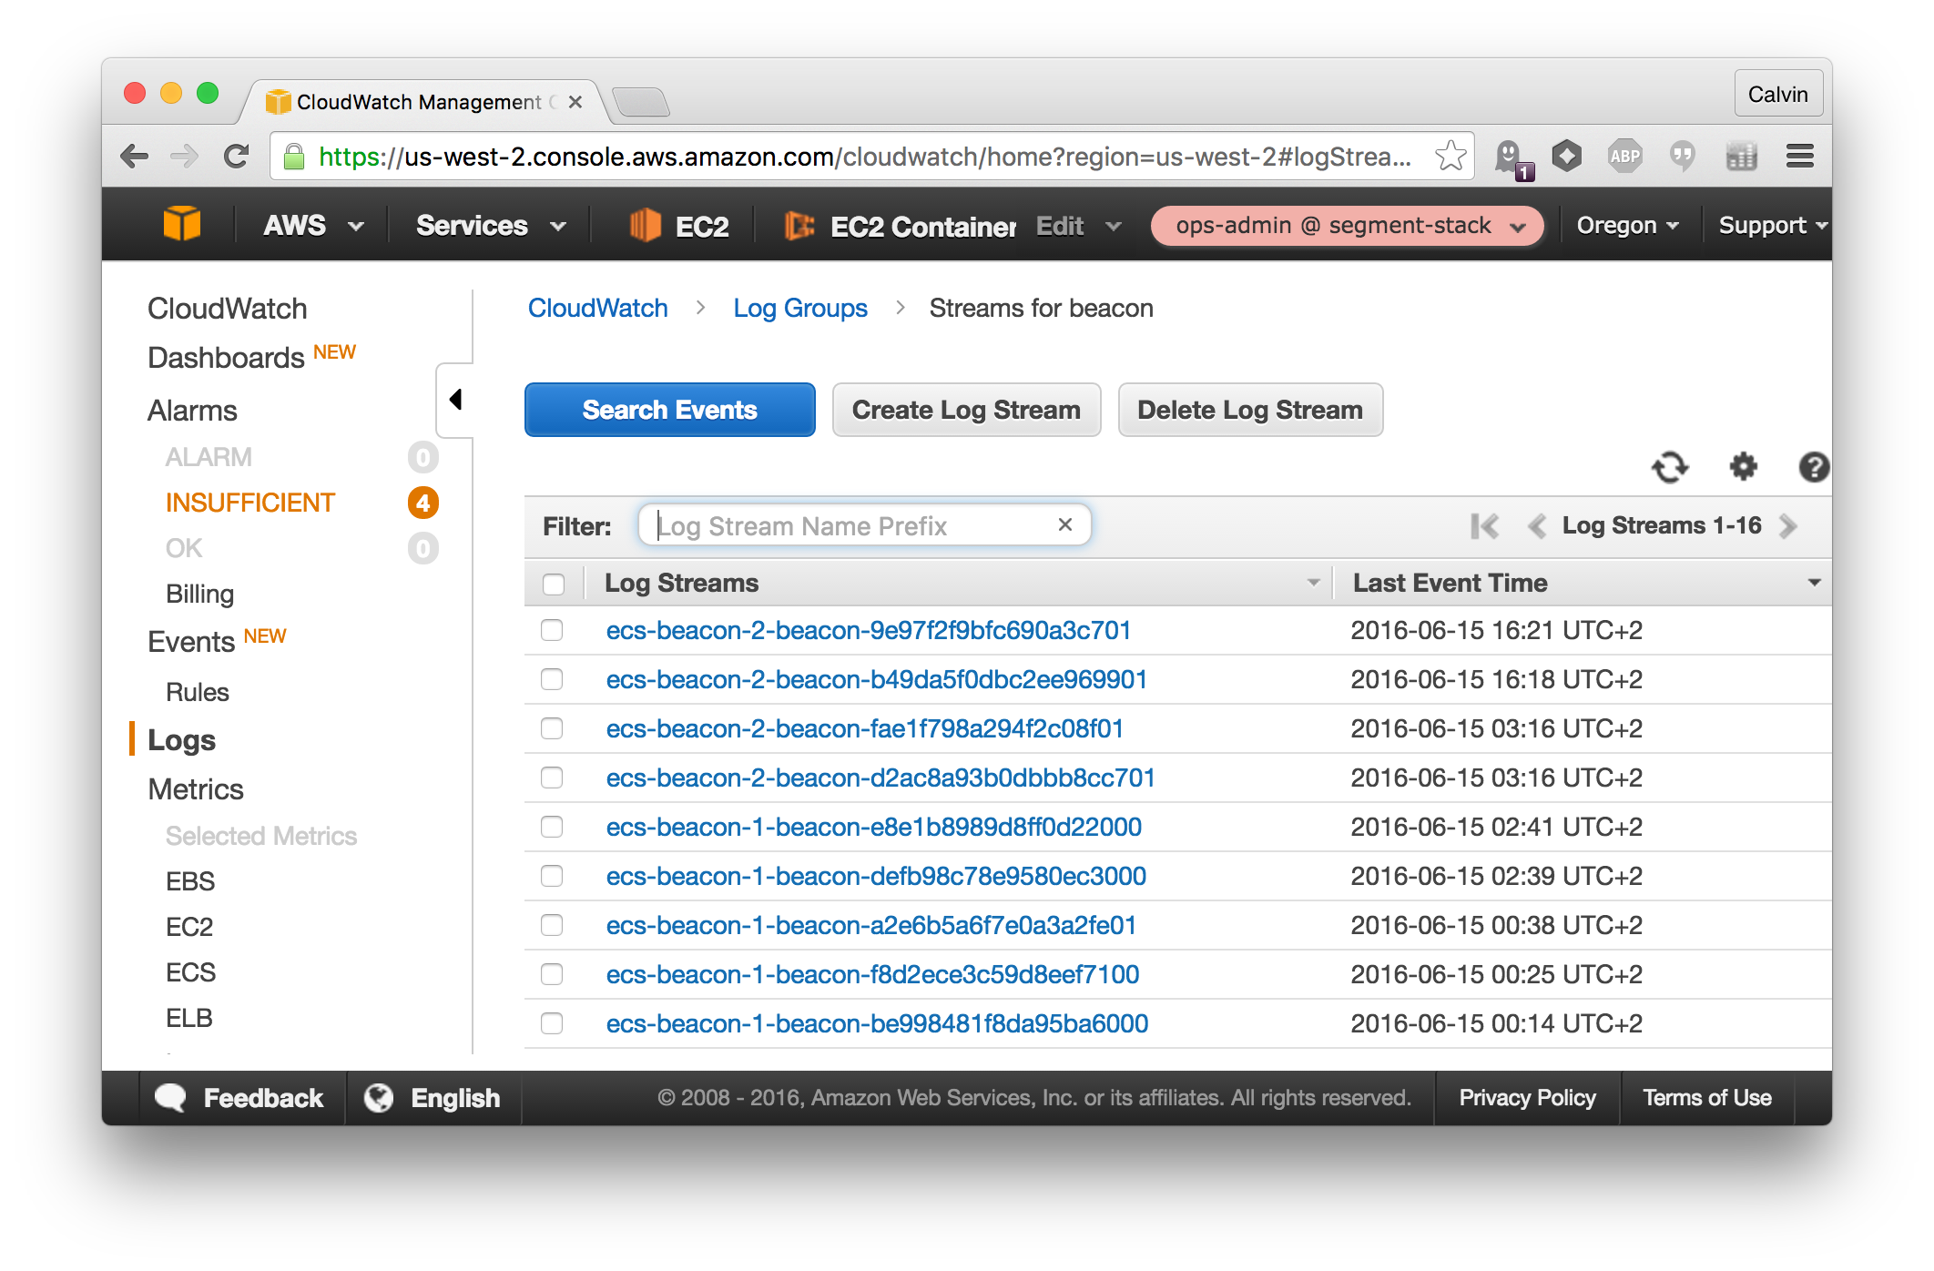Open Events in the sidebar
The image size is (1934, 1271).
tap(191, 642)
